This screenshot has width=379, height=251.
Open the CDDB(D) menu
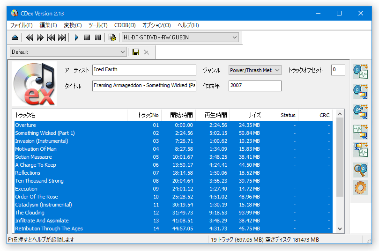point(125,25)
